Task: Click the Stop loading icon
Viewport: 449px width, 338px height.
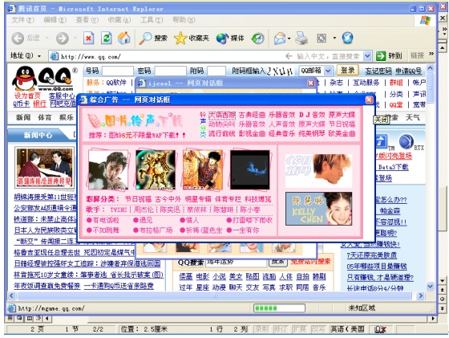Action: tap(88, 38)
